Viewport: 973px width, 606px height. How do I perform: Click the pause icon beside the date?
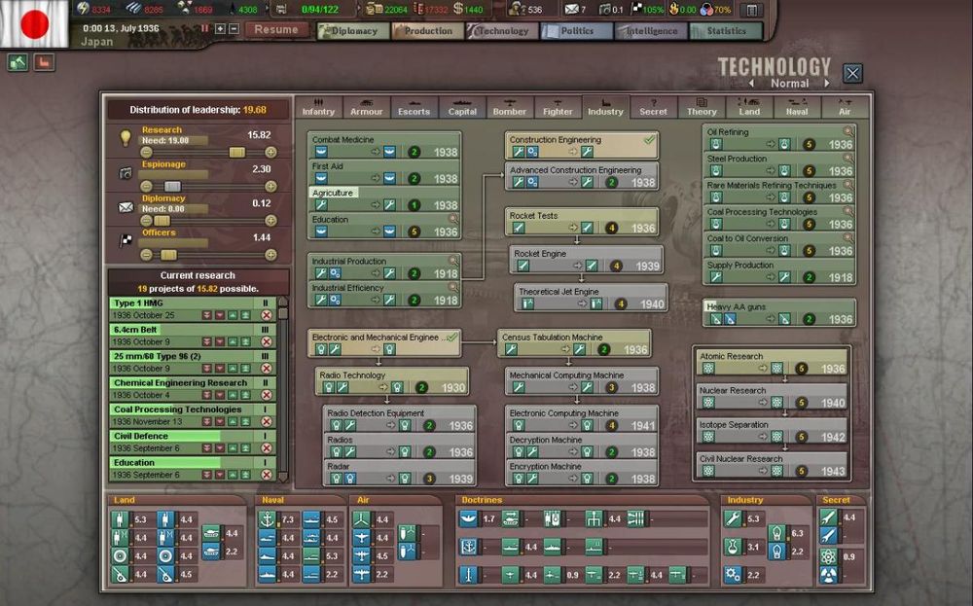[204, 28]
